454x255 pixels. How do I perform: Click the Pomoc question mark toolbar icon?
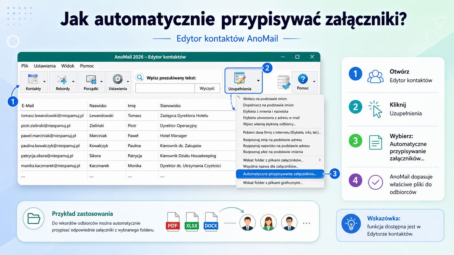(303, 79)
